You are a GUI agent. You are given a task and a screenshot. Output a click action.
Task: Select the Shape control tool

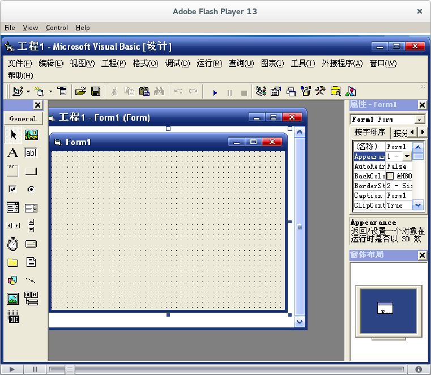(x=12, y=280)
